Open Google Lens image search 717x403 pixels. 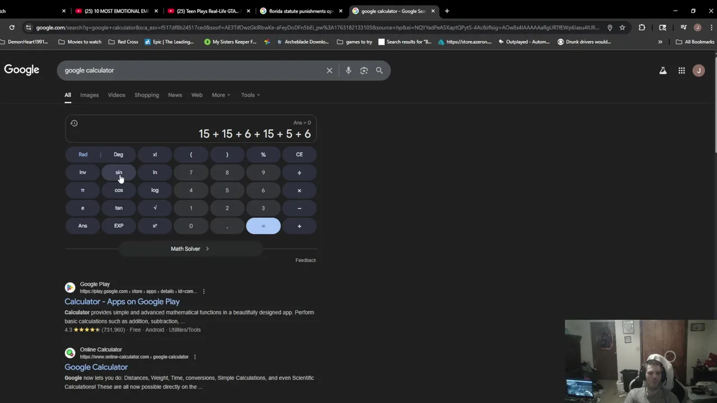364,71
